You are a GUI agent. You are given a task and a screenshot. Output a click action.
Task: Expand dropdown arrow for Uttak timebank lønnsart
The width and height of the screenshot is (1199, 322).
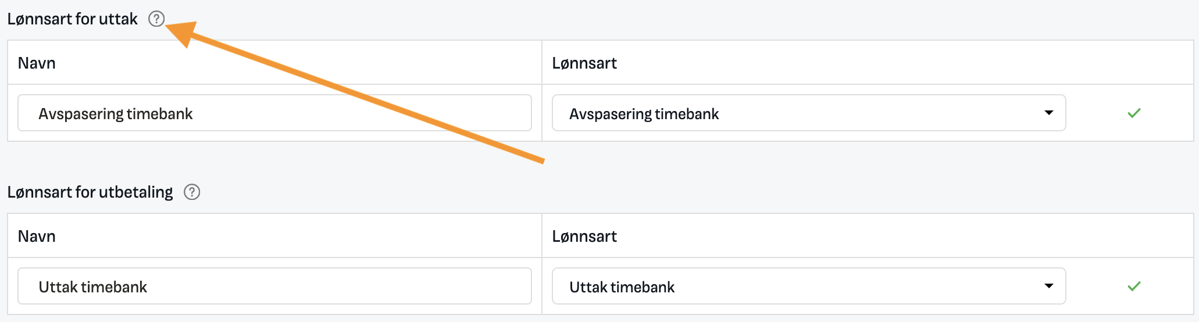point(1049,286)
